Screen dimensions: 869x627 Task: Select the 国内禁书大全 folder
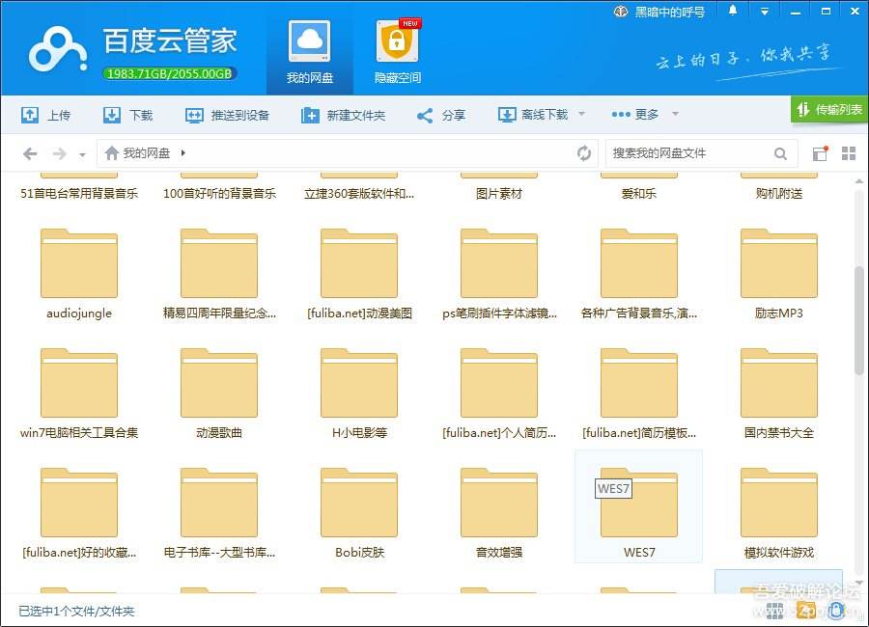coord(778,394)
